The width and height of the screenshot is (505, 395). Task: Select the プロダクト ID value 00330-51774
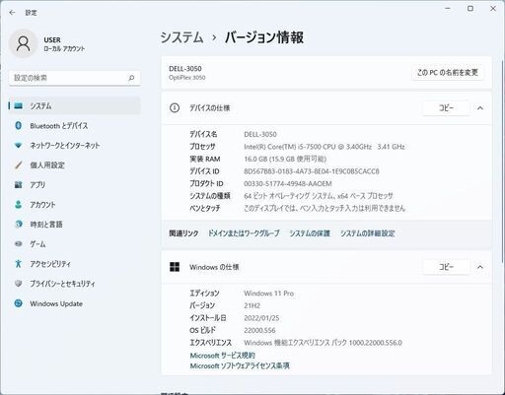click(x=288, y=183)
